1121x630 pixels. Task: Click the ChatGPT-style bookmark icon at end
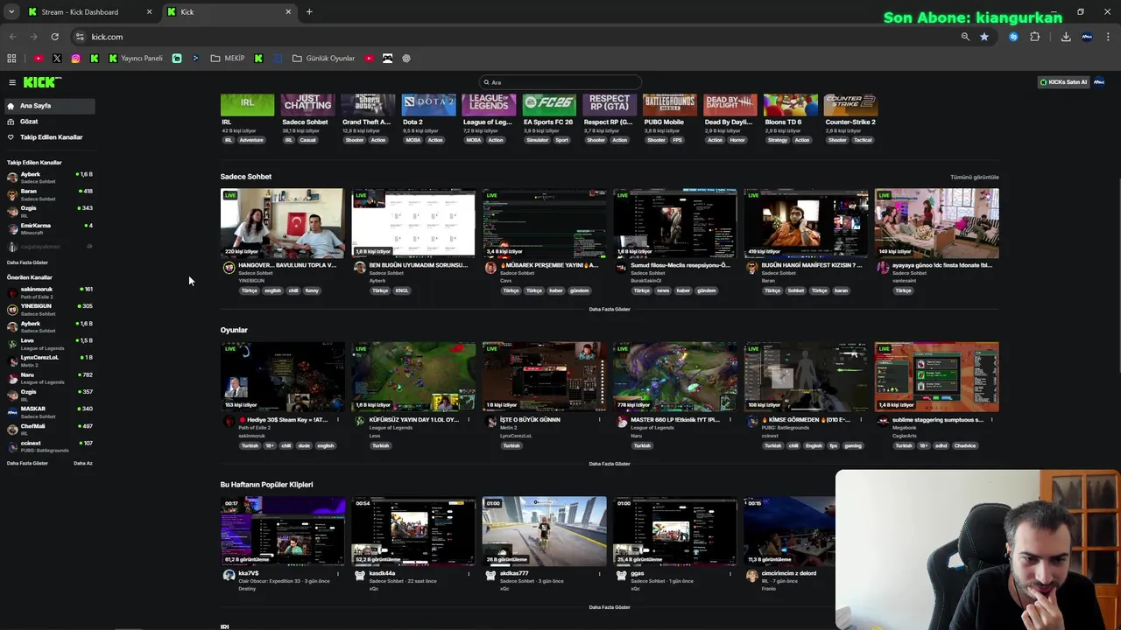(406, 59)
